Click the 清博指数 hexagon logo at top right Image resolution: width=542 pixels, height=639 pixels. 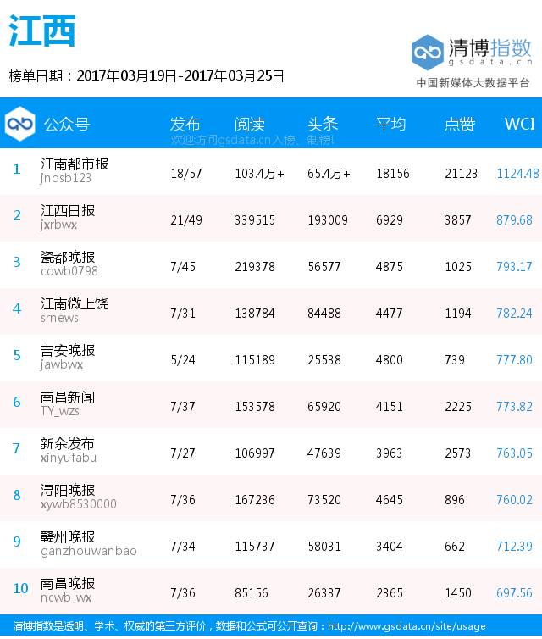pos(427,53)
